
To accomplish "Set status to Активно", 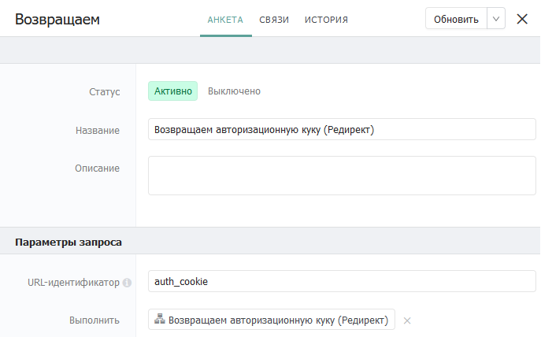I will click(173, 91).
